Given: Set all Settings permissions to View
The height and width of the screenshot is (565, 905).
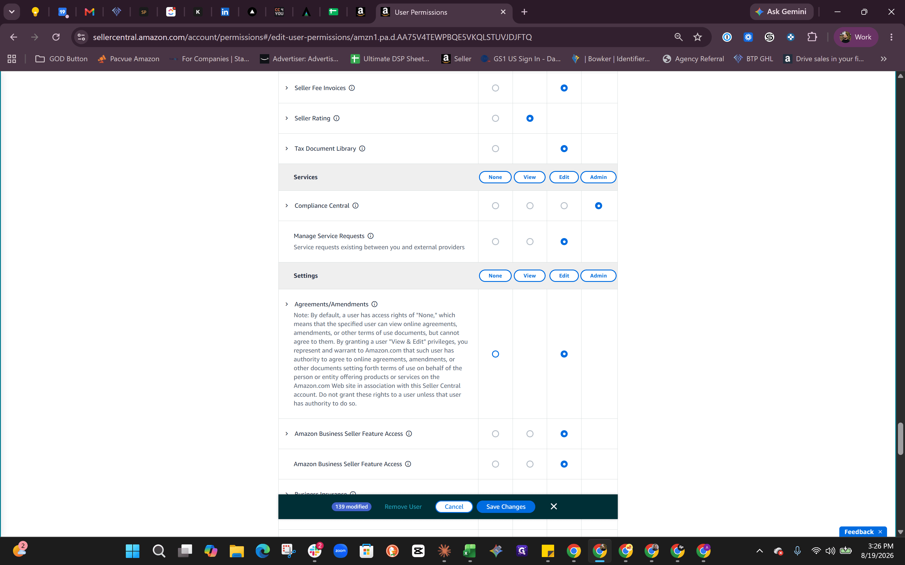Looking at the screenshot, I should pos(530,276).
